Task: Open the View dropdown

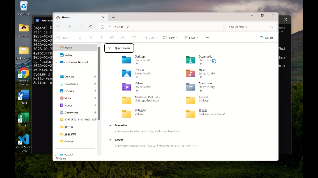Action: pyautogui.click(x=170, y=37)
